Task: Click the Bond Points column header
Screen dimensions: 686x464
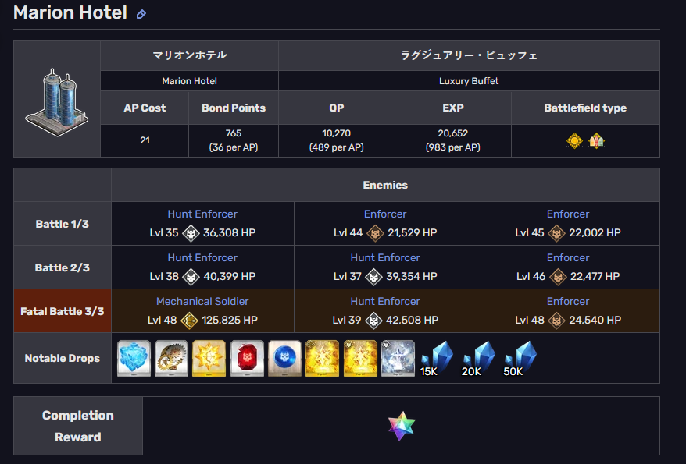Action: click(x=234, y=108)
